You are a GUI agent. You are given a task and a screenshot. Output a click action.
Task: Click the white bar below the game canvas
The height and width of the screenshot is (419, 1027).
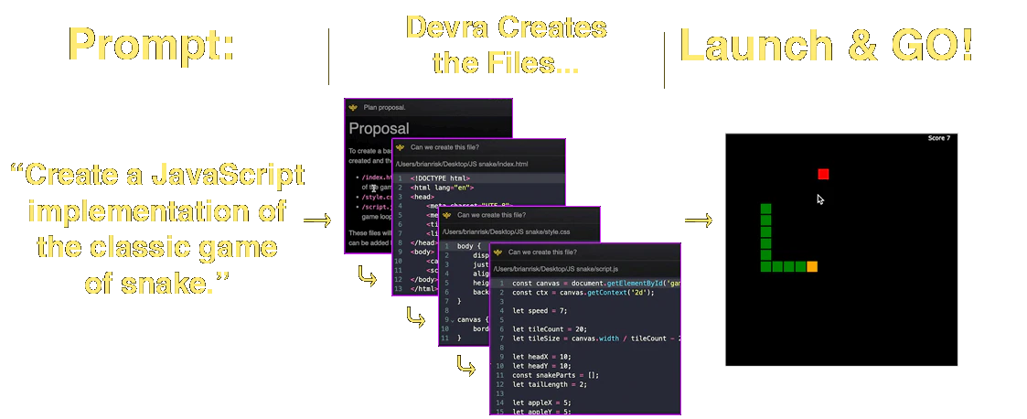(x=840, y=370)
